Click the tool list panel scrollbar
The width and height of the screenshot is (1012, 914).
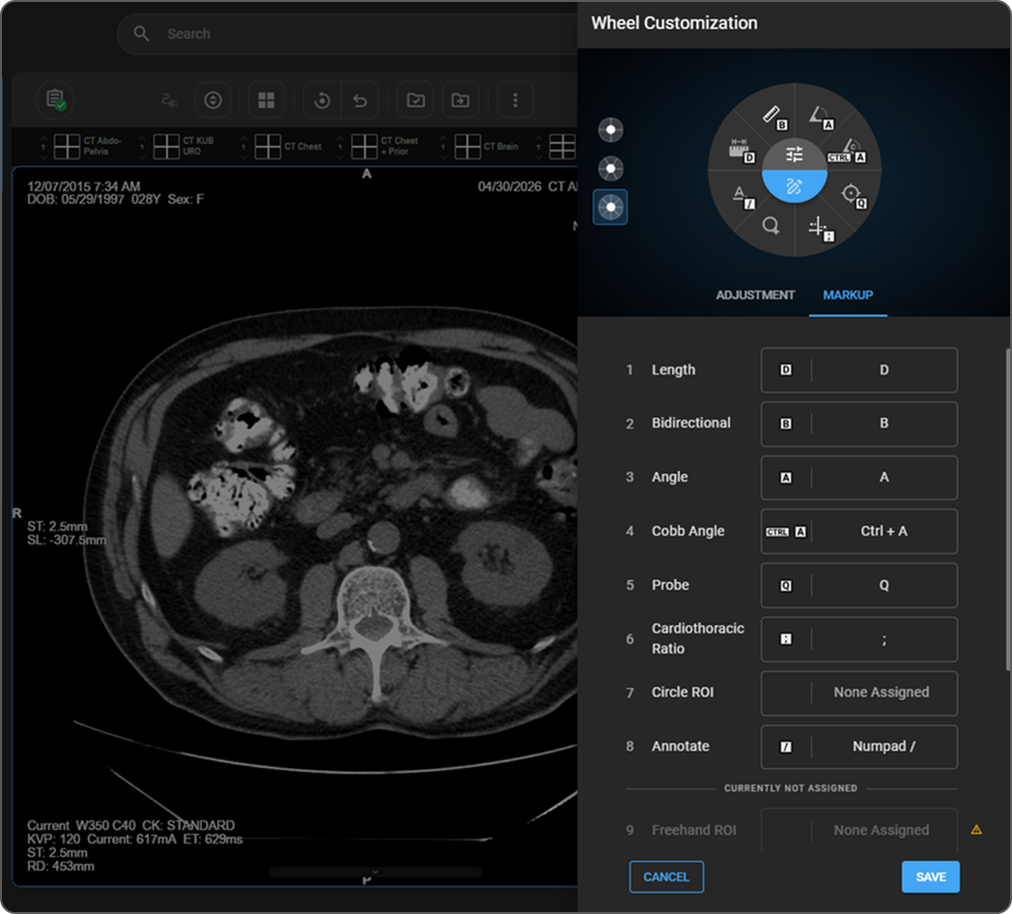coord(1008,510)
